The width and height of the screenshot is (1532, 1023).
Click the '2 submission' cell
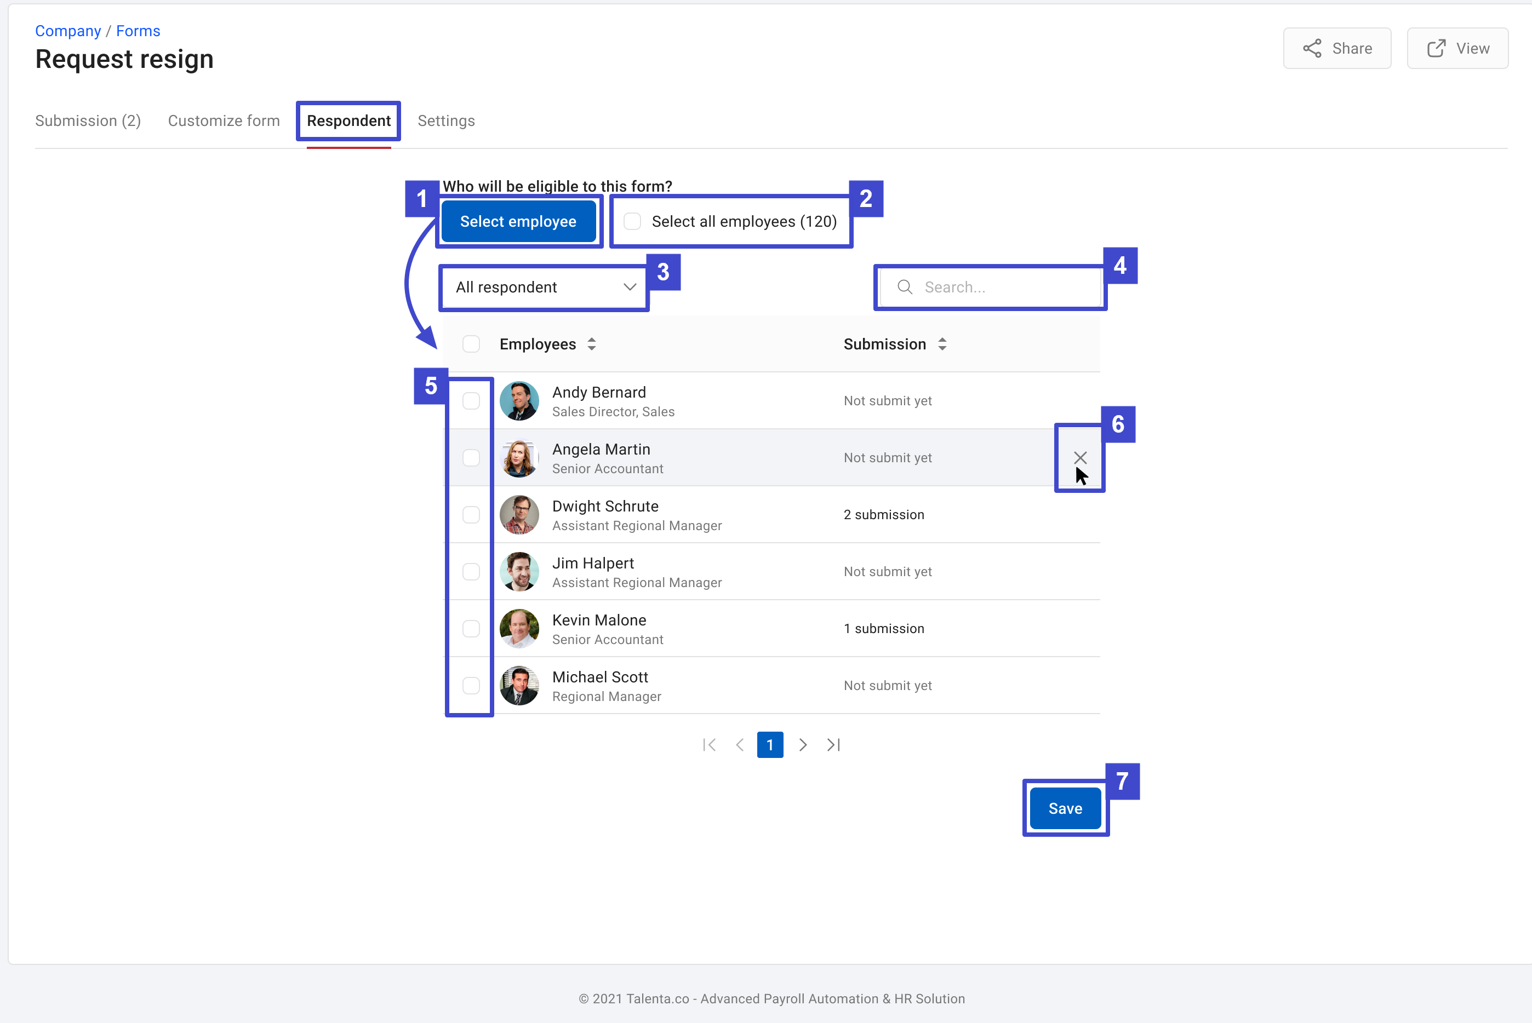point(884,515)
